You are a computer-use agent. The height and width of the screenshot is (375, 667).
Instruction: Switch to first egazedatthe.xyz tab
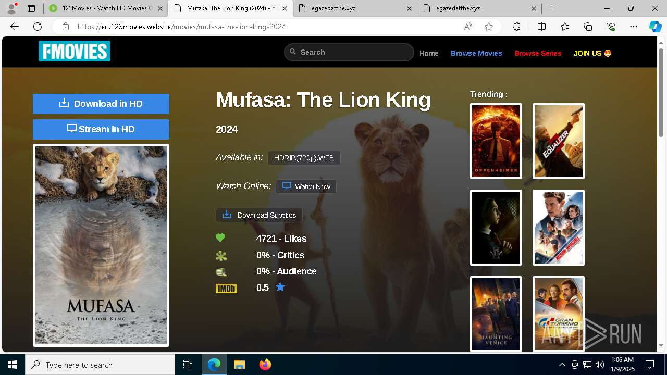pos(354,8)
